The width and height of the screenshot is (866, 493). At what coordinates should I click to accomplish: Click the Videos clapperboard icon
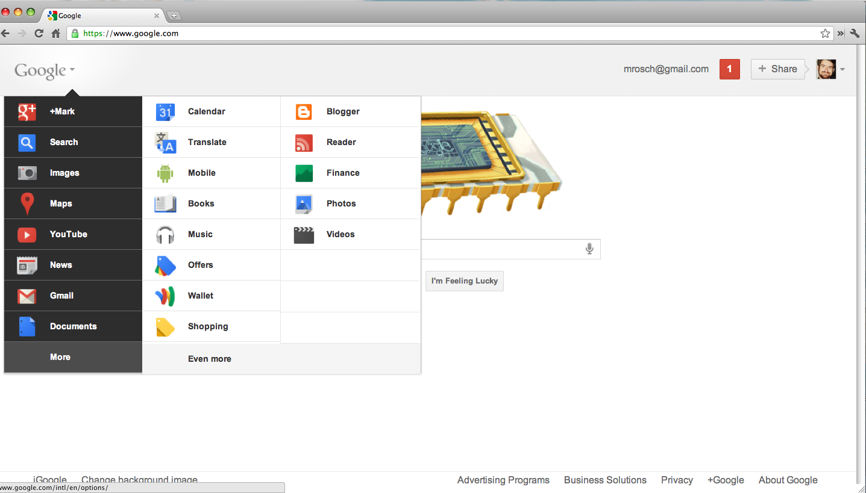(x=304, y=234)
